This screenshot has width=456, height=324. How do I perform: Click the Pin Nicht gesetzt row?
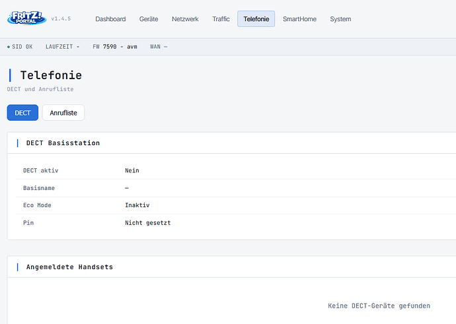click(236, 222)
